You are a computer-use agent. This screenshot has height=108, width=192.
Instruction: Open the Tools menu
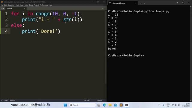point(31,5)
